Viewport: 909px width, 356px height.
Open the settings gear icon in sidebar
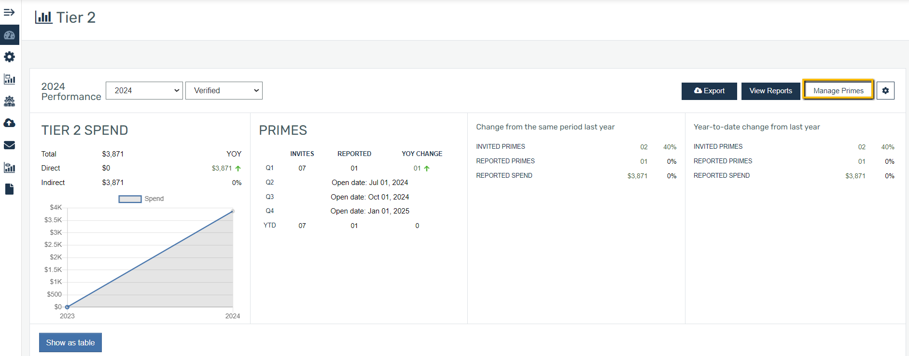point(9,57)
